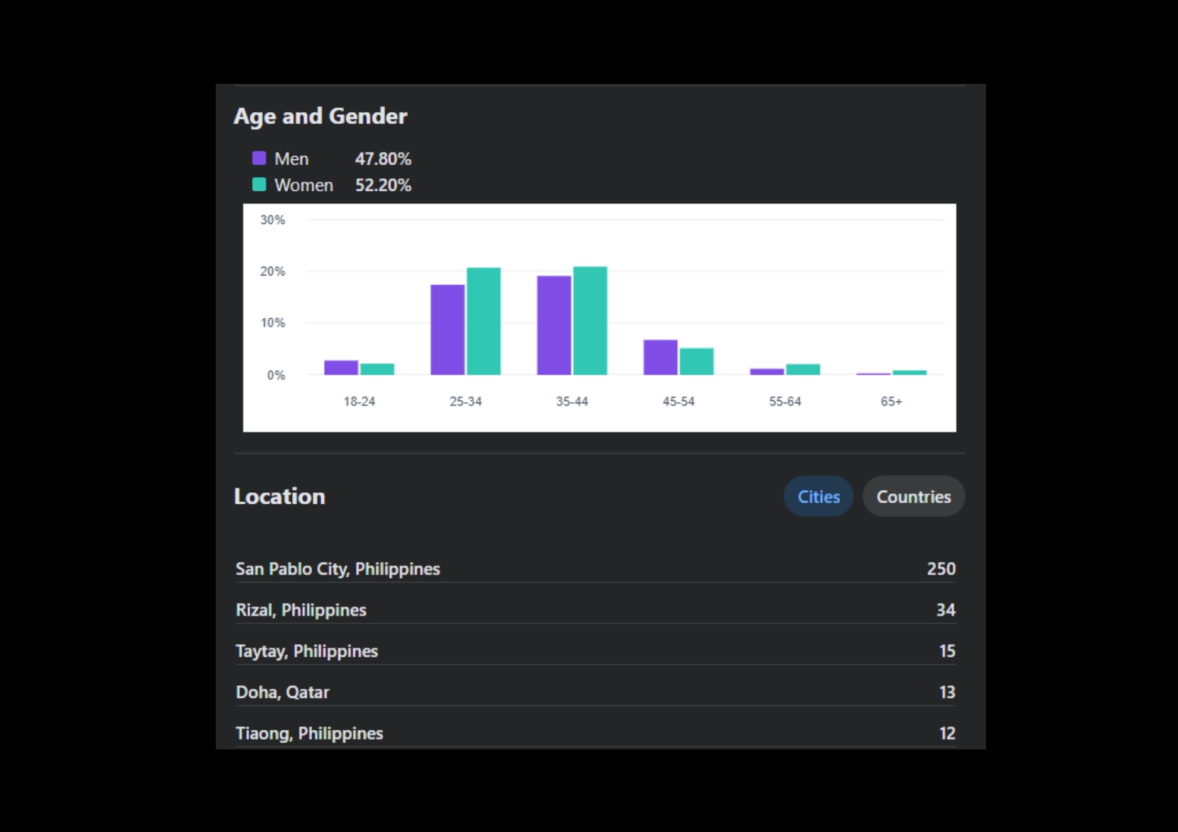Click the purple men bar for 45-54
Viewport: 1178px width, 832px height.
(660, 358)
